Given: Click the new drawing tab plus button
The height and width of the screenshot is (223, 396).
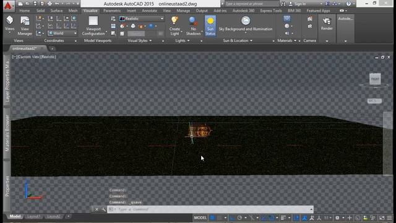Looking at the screenshot, I should [x=52, y=48].
